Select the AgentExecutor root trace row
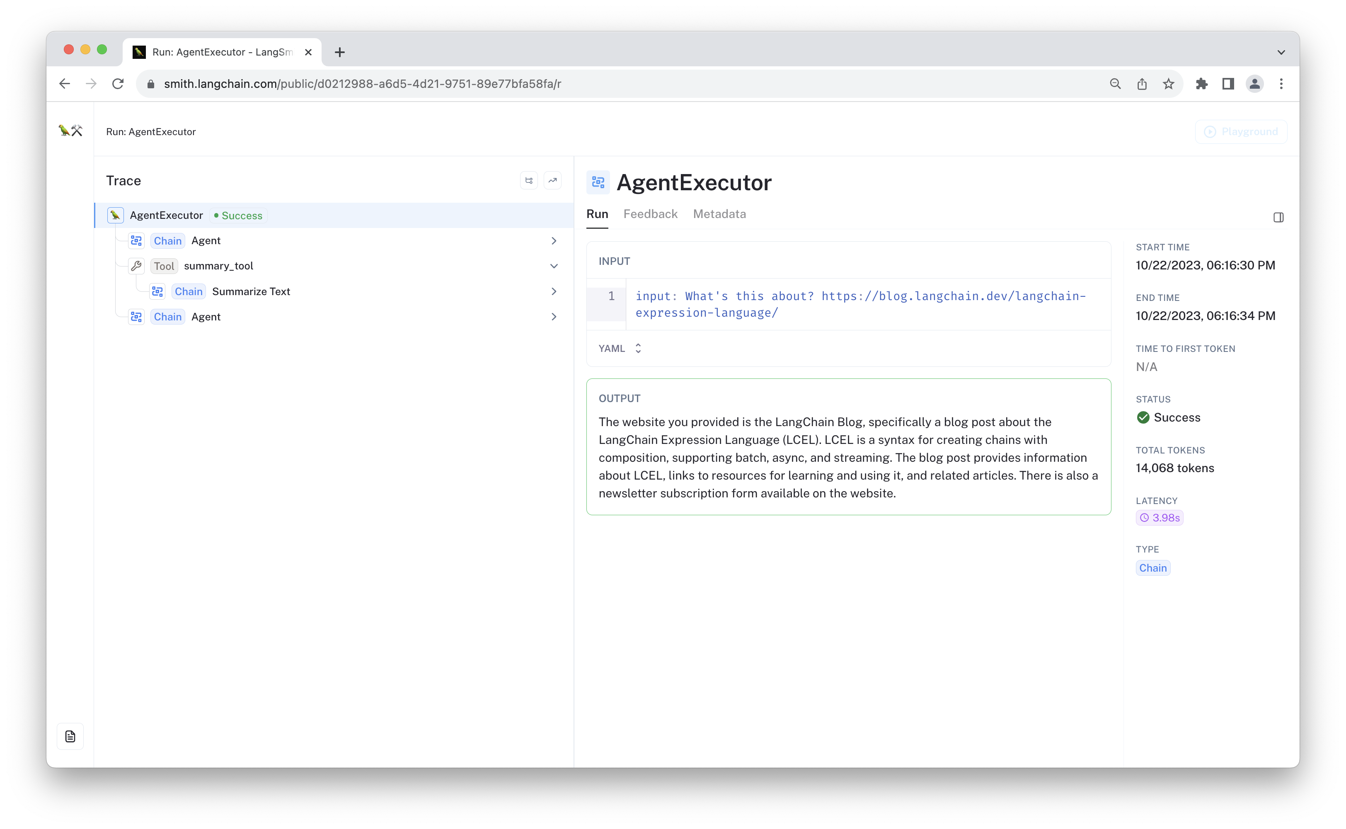 (x=334, y=216)
